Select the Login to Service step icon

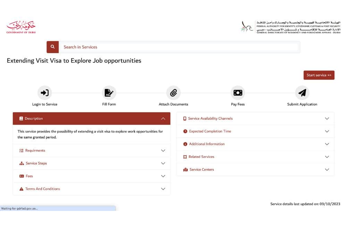pyautogui.click(x=45, y=92)
